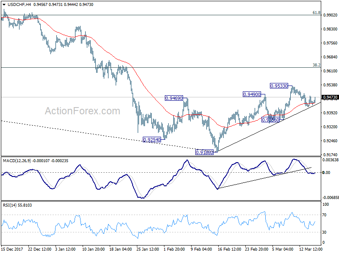Click the 15 Dec 2017 date marker

pyautogui.click(x=12, y=249)
